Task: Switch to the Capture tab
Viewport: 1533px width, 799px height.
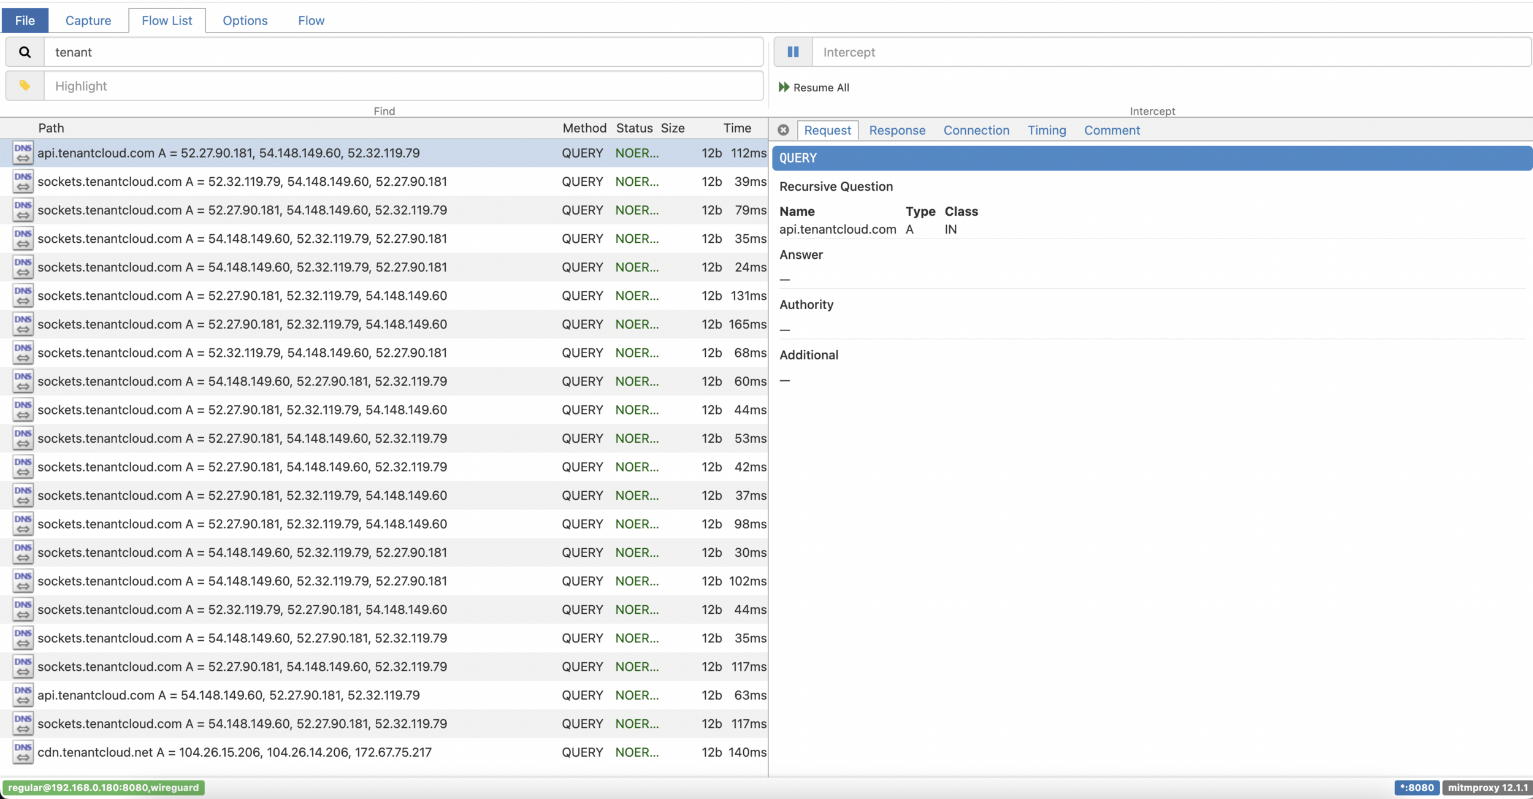Action: [x=88, y=20]
